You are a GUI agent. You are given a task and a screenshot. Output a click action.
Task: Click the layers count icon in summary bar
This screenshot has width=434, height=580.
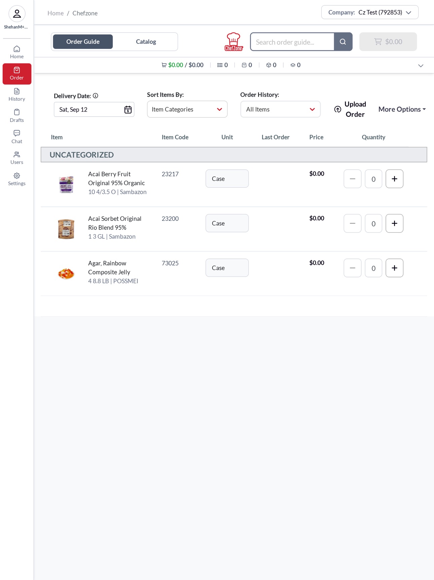293,65
